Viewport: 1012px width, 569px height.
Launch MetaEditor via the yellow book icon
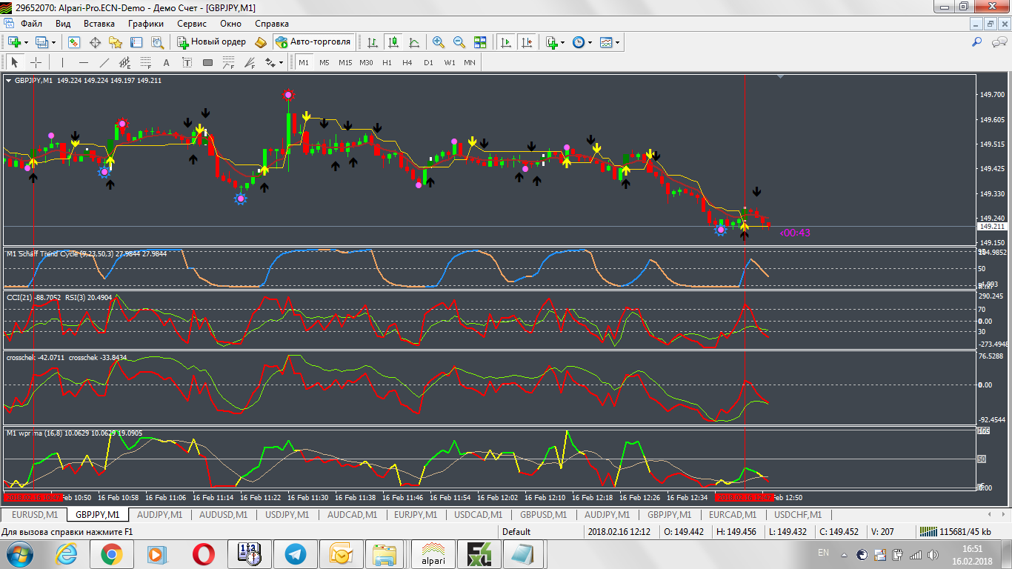[260, 42]
